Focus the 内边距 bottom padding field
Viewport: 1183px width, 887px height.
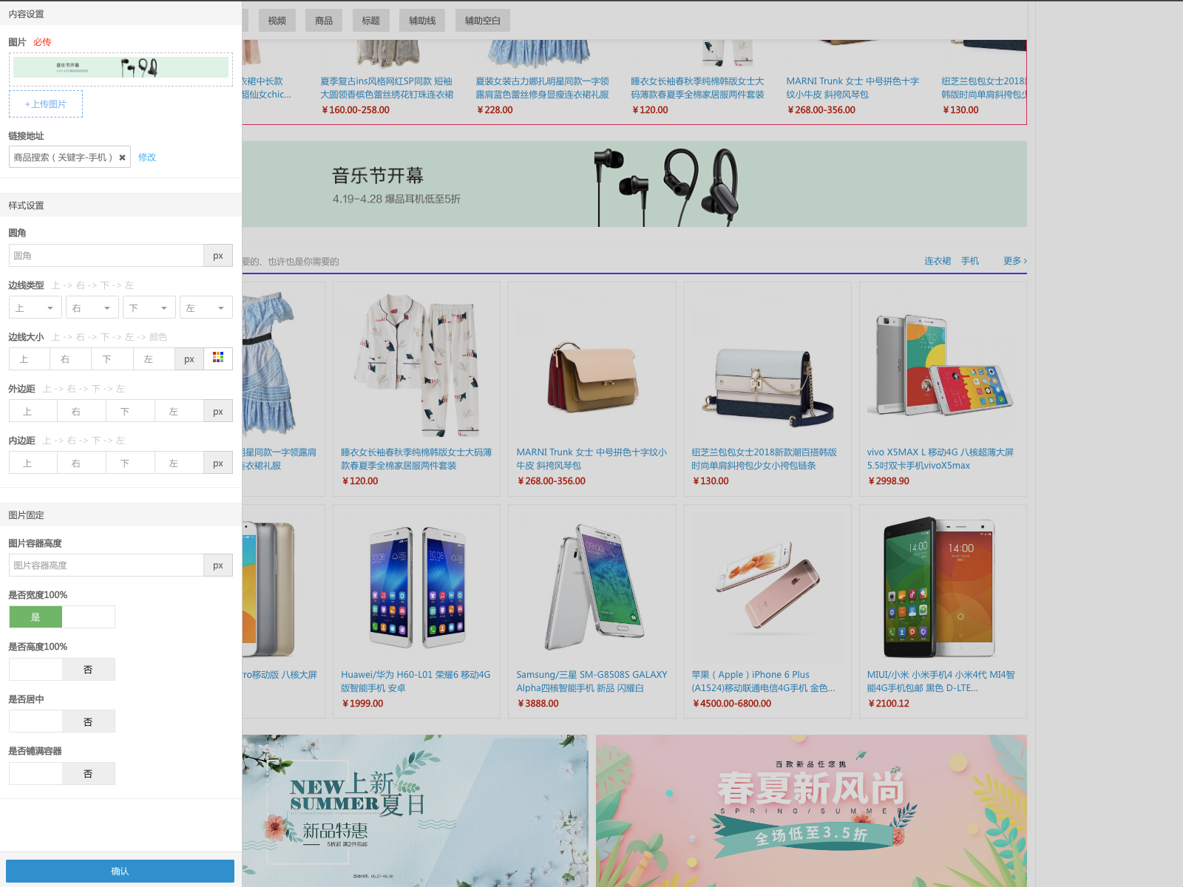pyautogui.click(x=131, y=463)
